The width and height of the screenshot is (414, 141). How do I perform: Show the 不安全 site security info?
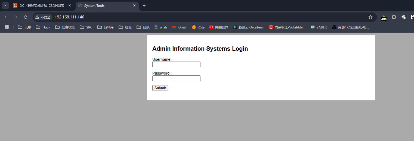point(43,17)
